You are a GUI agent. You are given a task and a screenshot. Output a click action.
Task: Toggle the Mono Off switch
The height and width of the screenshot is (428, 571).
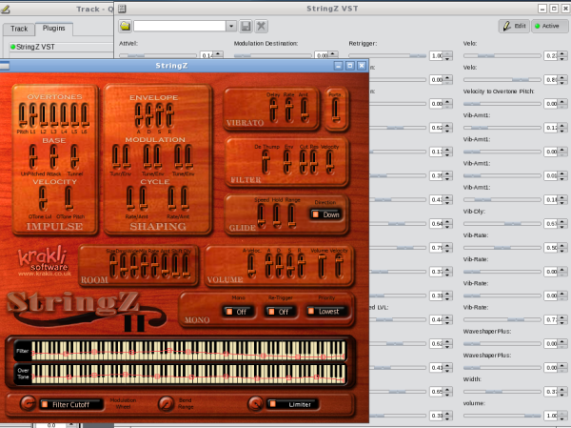pos(237,311)
